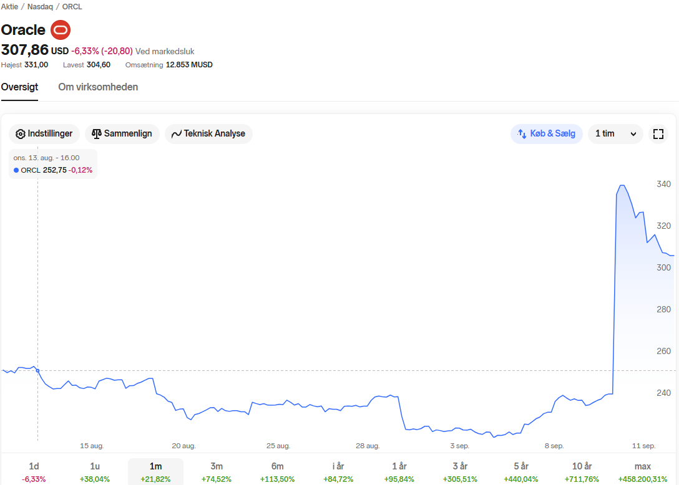Click the 11 sep. axis date label
The width and height of the screenshot is (679, 485).
[x=643, y=446]
